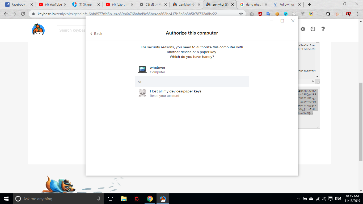This screenshot has width=363, height=204.
Task: Open the action center notifications icon
Action: [330, 199]
